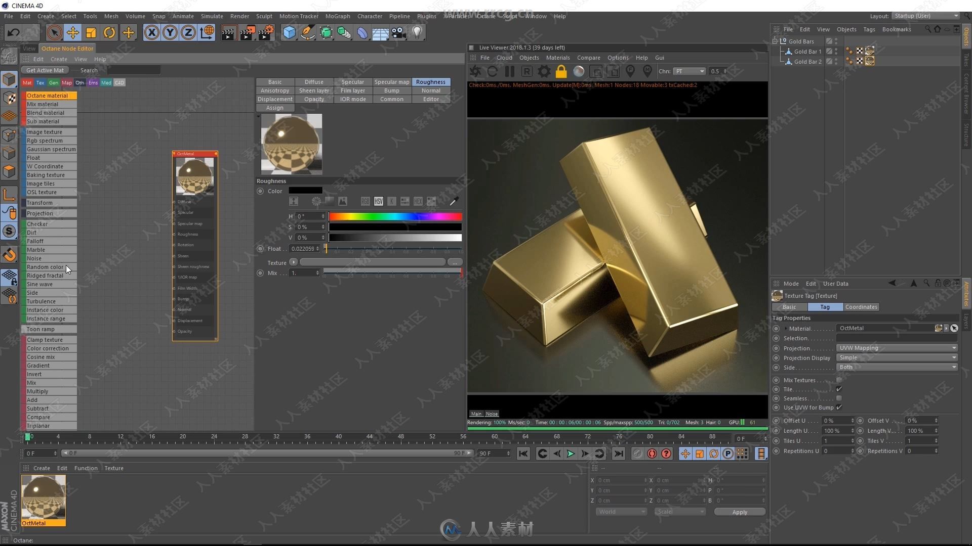Open the Coordinates tab of Texture Tag

[x=861, y=307]
